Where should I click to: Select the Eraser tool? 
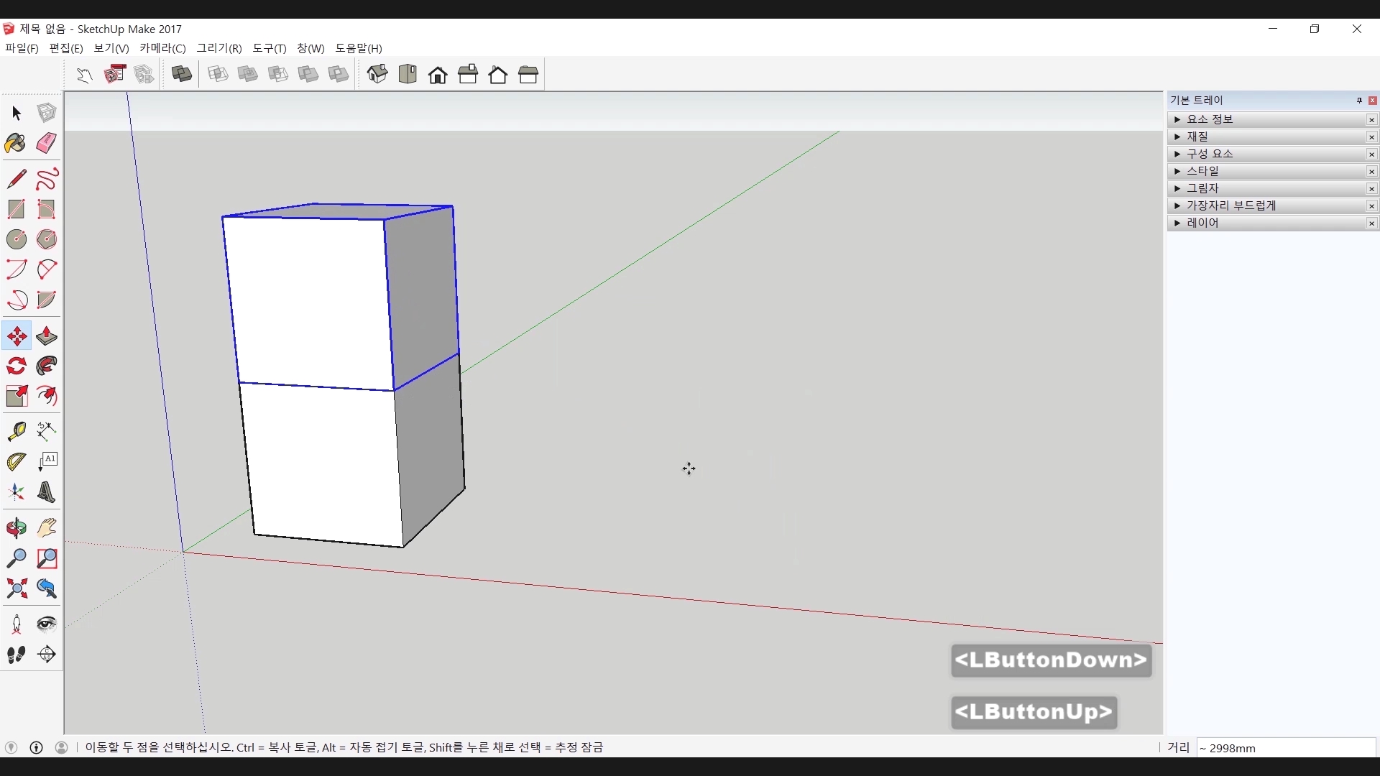point(47,143)
